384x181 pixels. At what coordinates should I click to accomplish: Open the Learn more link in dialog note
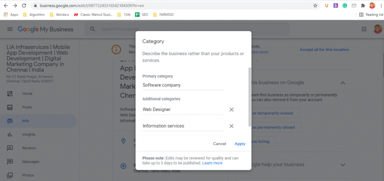click(x=212, y=163)
